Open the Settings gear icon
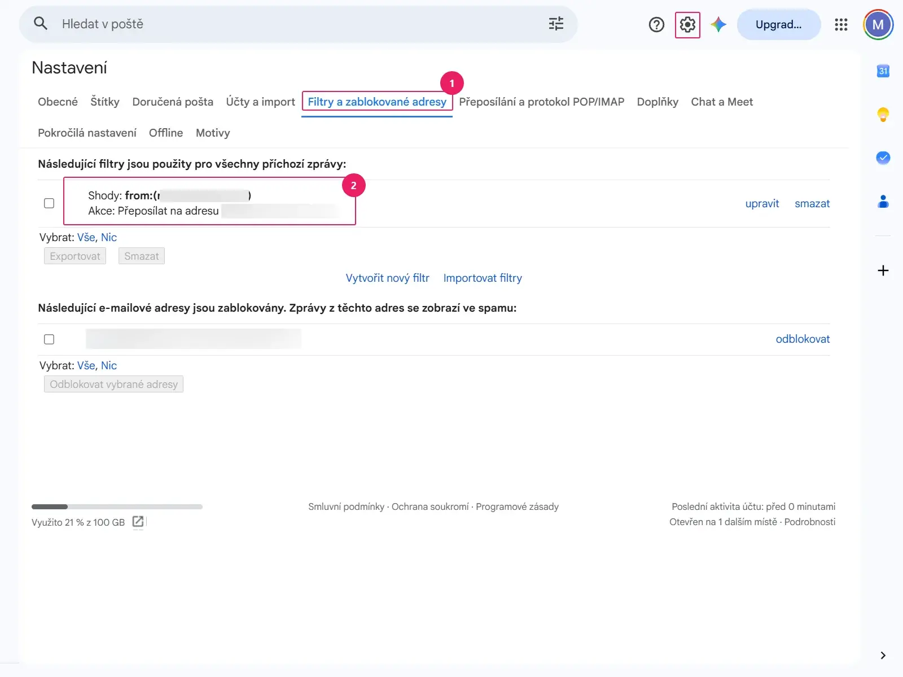Screen dimensions: 903x677 (687, 25)
